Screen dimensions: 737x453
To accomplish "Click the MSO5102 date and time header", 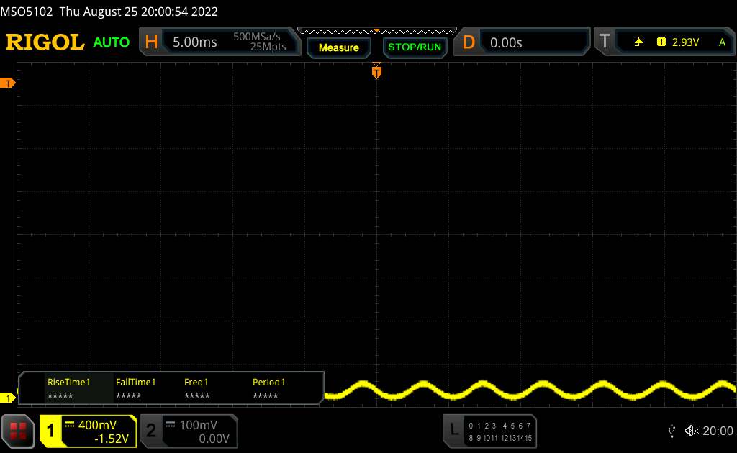I will pos(109,12).
